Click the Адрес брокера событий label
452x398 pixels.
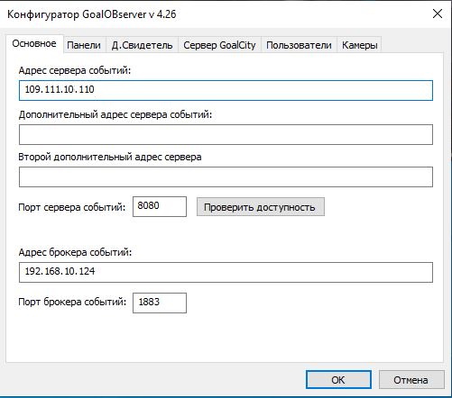coord(75,252)
